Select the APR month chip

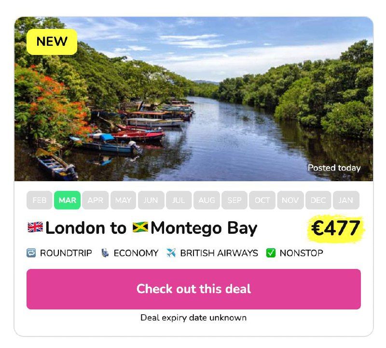click(x=95, y=200)
